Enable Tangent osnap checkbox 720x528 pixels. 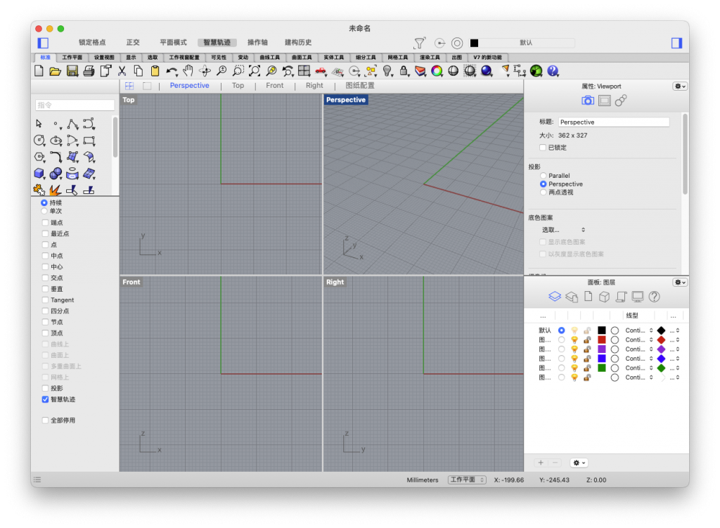[x=45, y=300]
